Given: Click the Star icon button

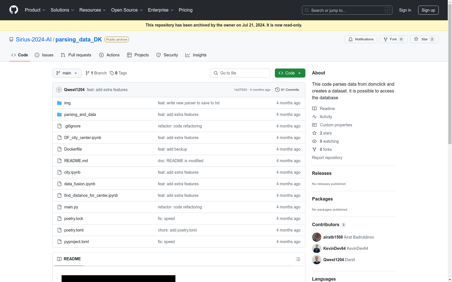Looking at the screenshot, I should pos(416,39).
